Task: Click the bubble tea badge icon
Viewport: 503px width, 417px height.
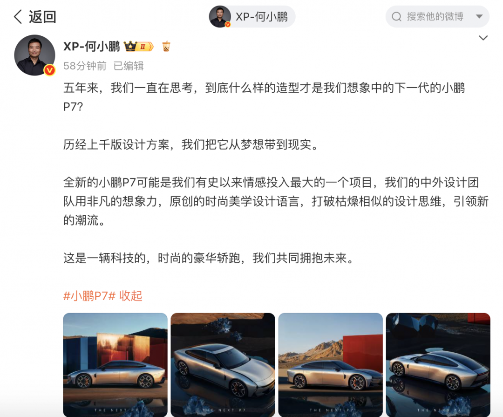Action: click(166, 47)
